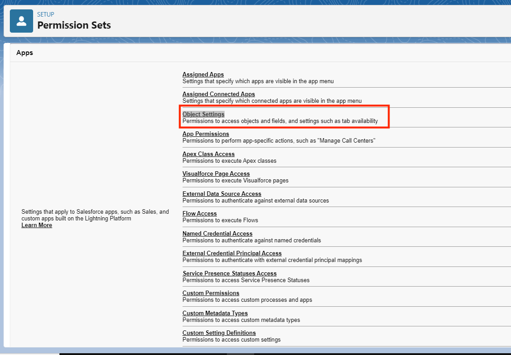Open the Custom Metadata Types link
Image resolution: width=511 pixels, height=355 pixels.
pos(215,313)
